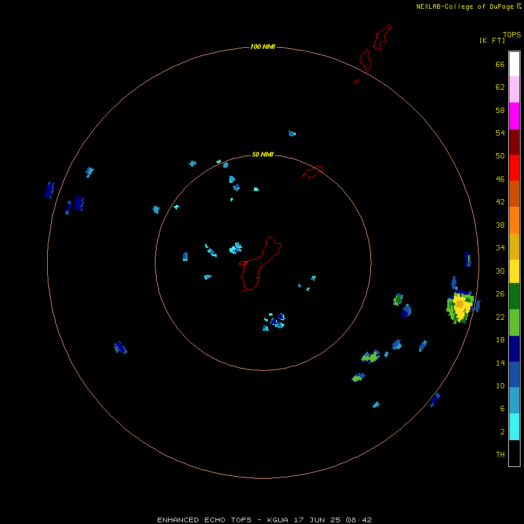Screen dimensions: 524x524
Task: Click the light pink legend swatch
Action: click(x=514, y=90)
